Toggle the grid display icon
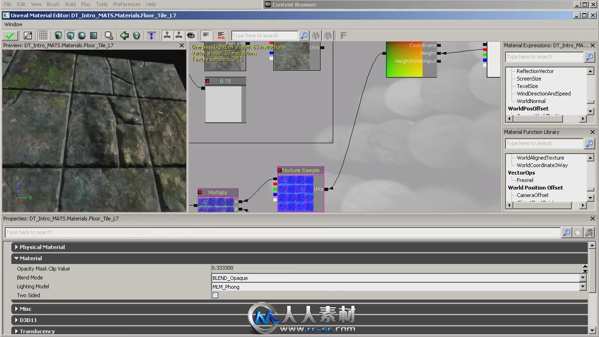599x337 pixels. point(43,36)
